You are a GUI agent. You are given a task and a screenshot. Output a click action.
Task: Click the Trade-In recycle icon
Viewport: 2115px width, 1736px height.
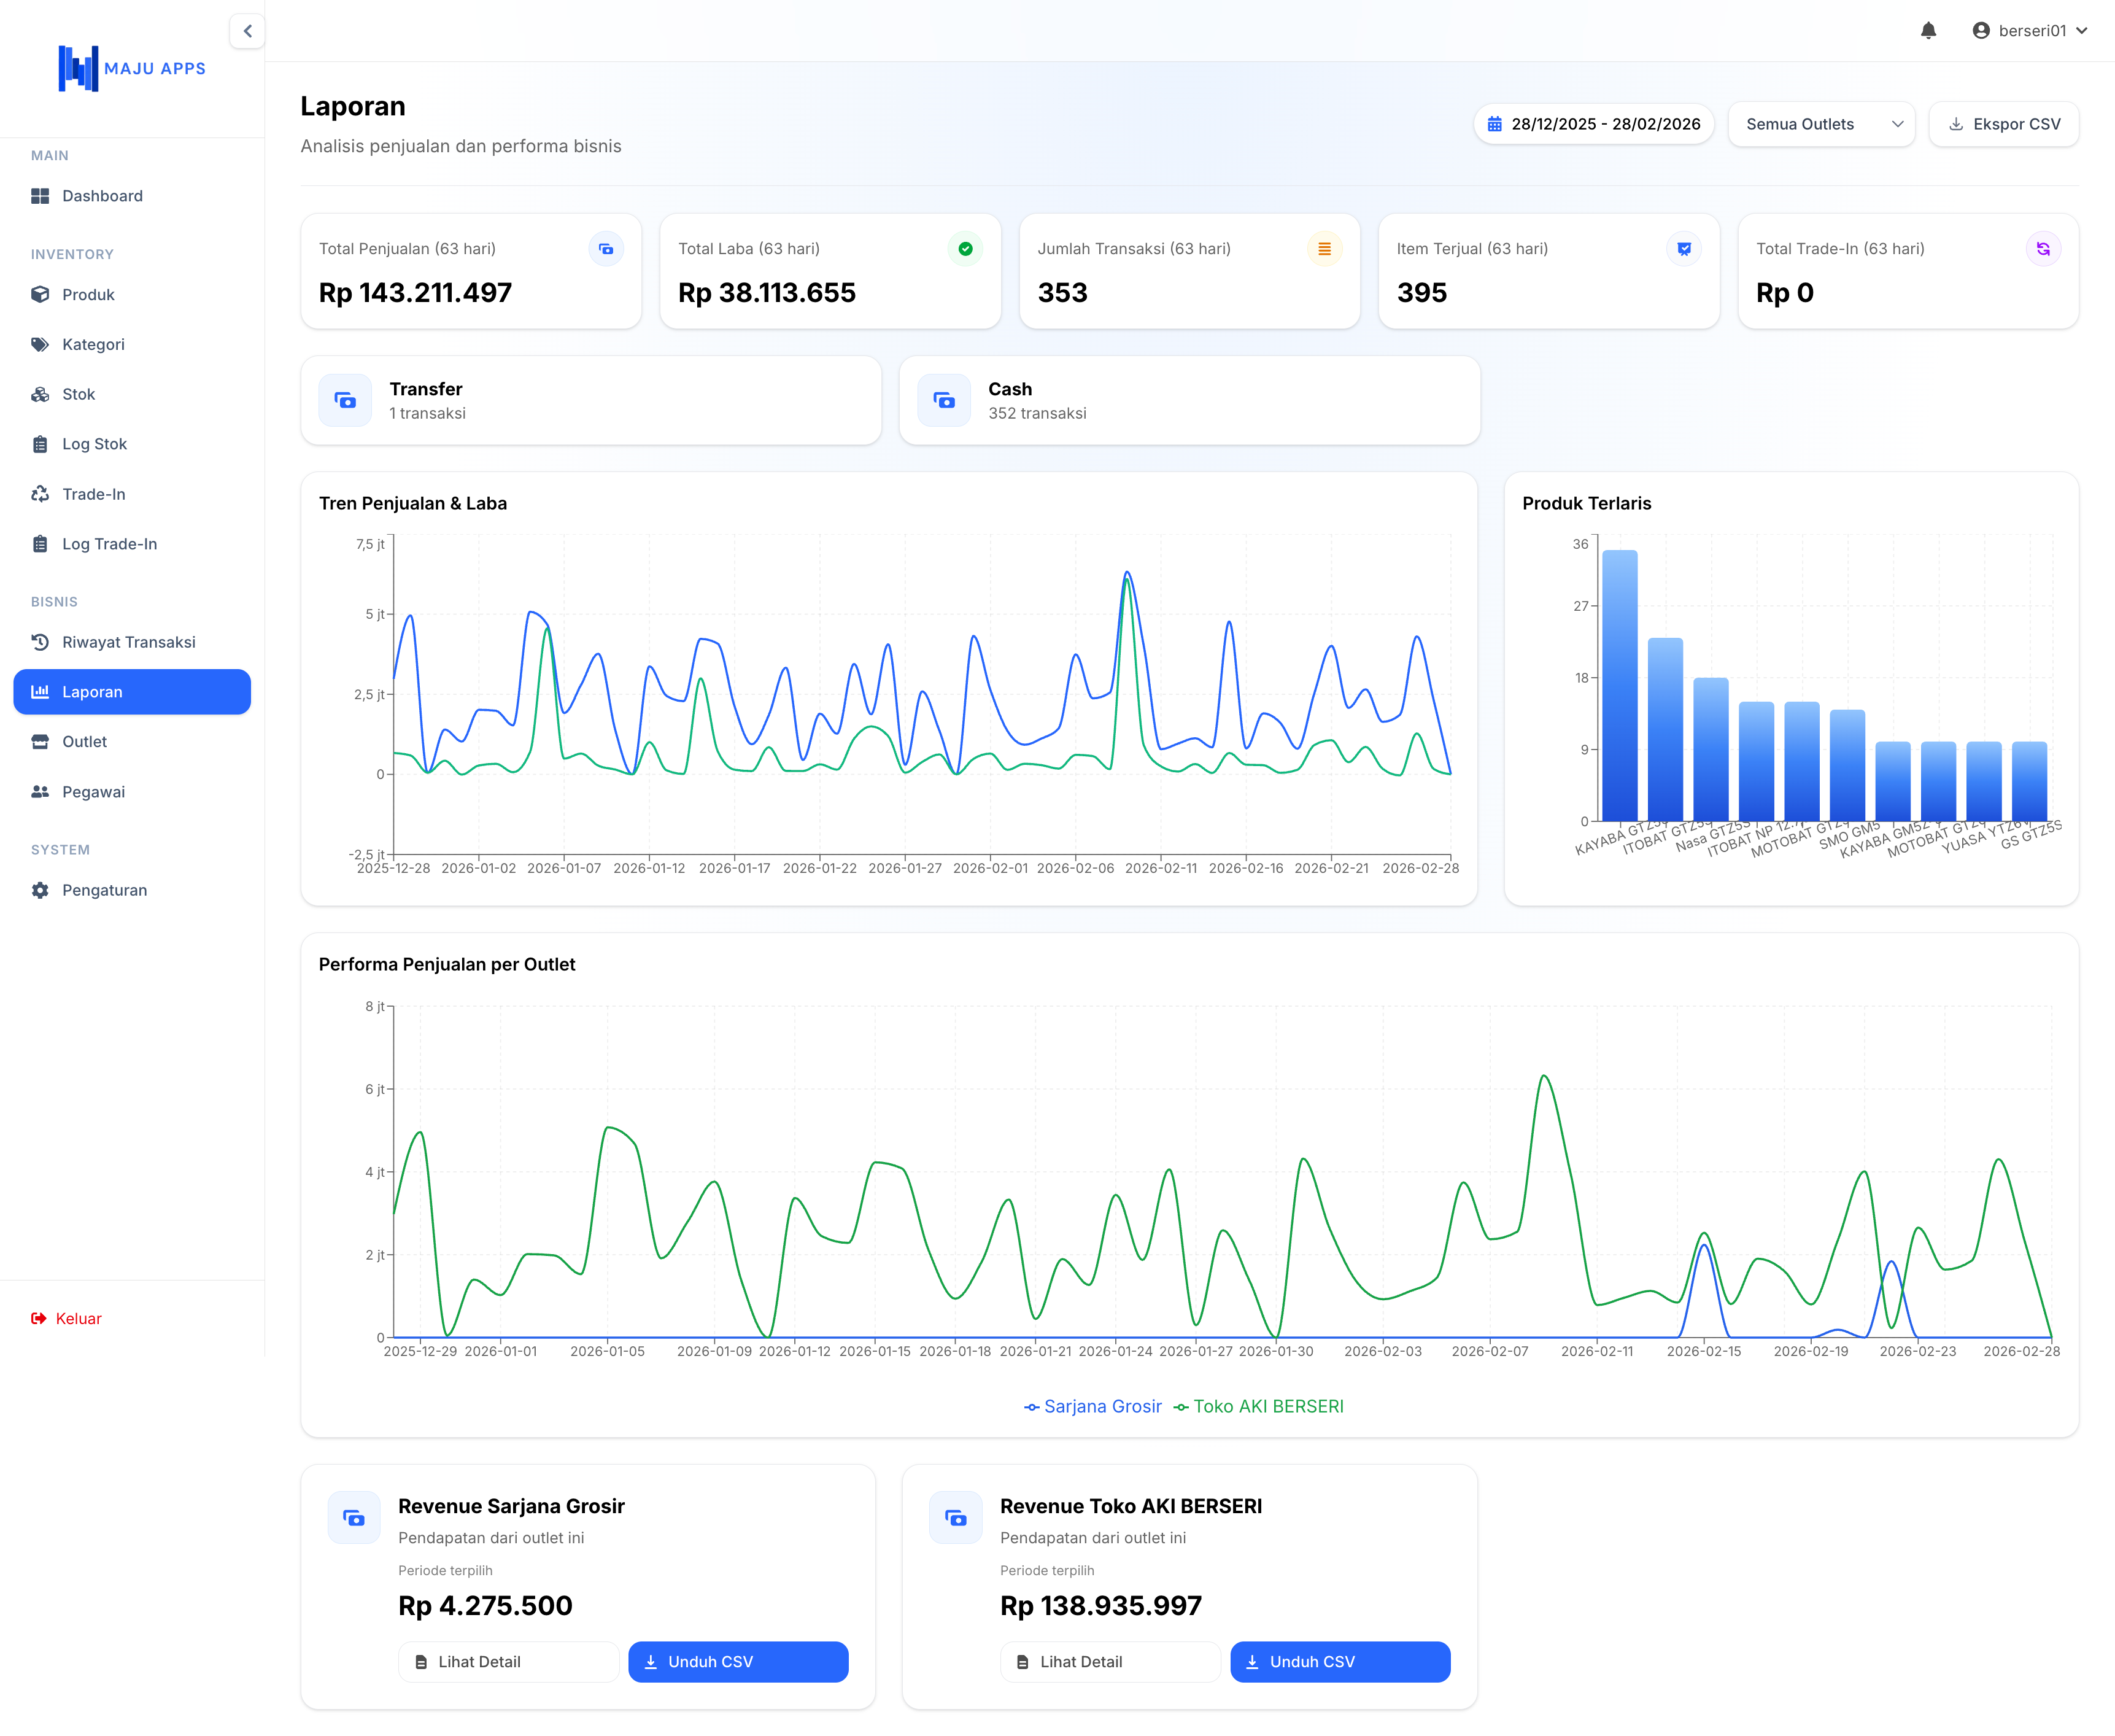click(40, 494)
